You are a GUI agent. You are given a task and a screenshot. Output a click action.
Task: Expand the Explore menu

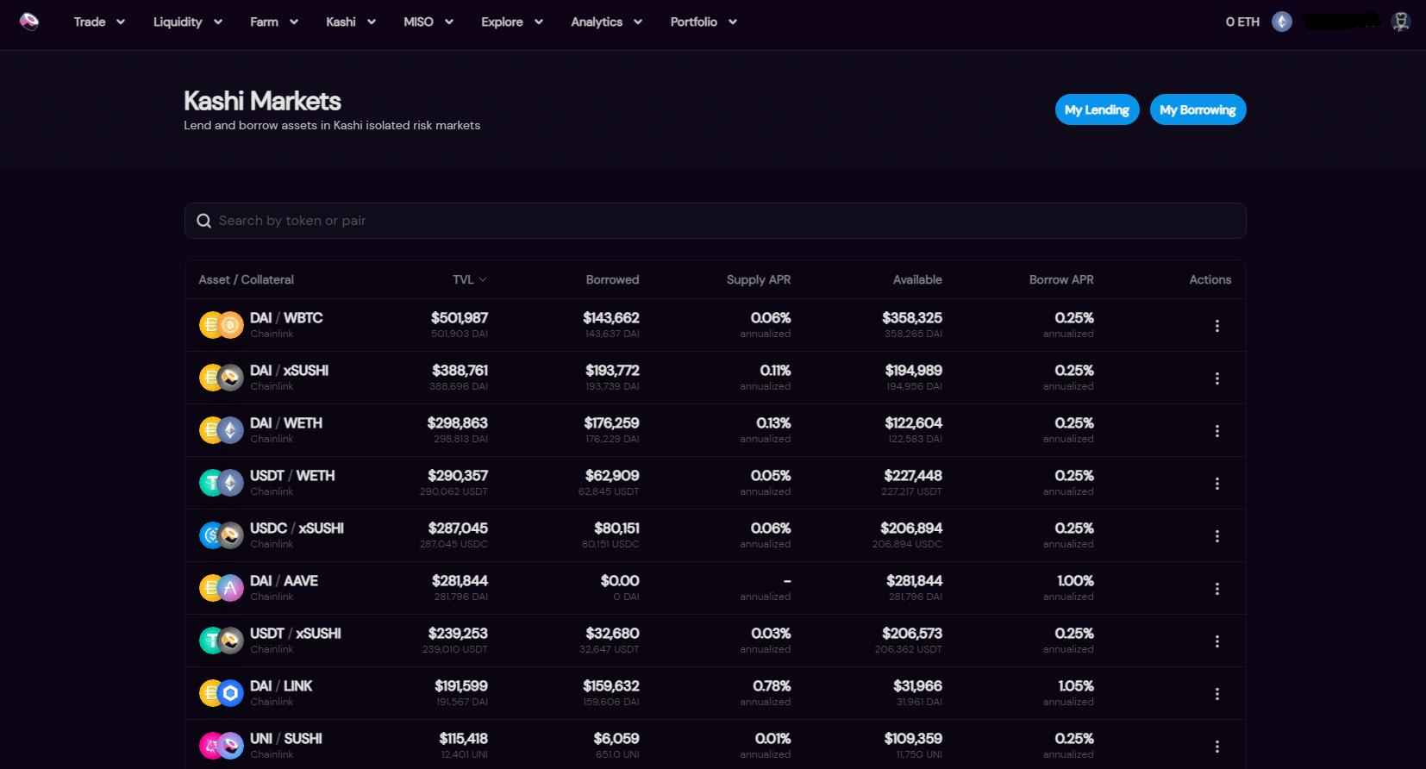[x=512, y=22]
